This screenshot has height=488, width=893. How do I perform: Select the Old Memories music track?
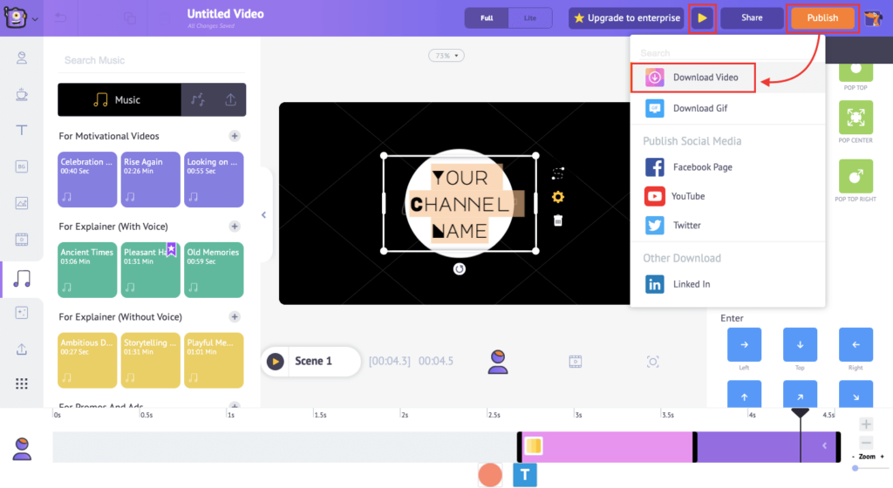(214, 270)
